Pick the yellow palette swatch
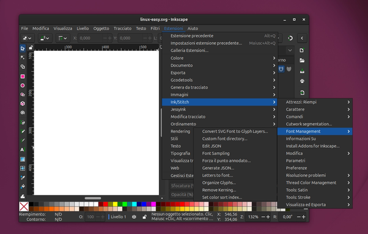The image size is (368, 234). click(x=116, y=204)
